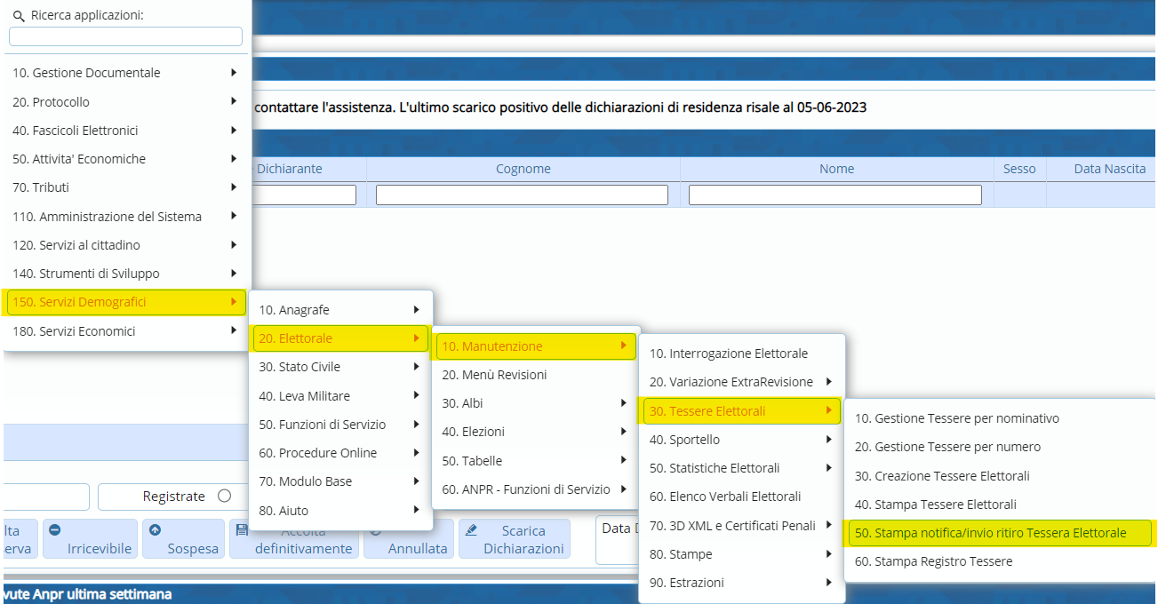Select 60. Elenco Verbali Elettorali entry
Viewport: 1158px width, 604px height.
[725, 497]
